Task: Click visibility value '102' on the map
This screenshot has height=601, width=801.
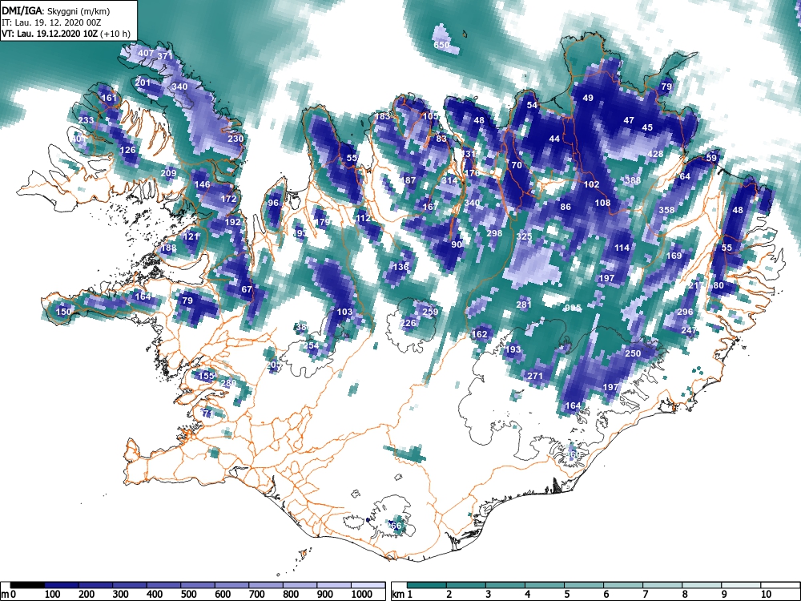Action: 592,184
